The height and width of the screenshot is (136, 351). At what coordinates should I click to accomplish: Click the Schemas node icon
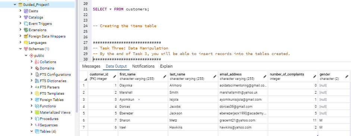point(26,49)
